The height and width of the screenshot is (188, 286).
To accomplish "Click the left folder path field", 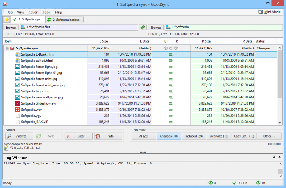I will 79,27.
